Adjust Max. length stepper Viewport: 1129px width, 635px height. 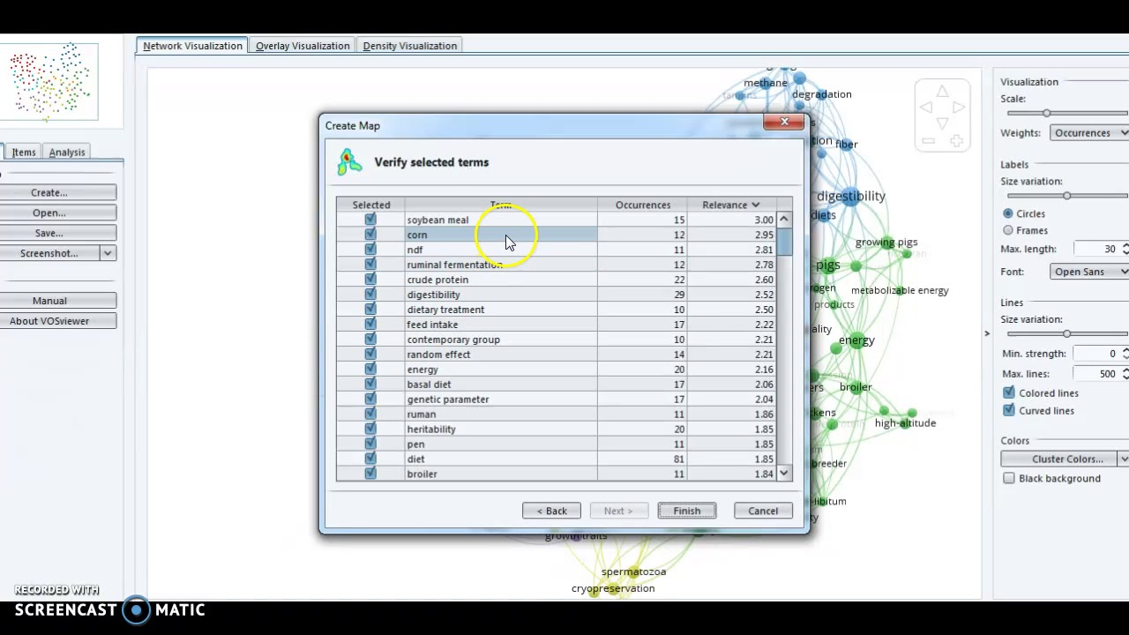(1125, 249)
